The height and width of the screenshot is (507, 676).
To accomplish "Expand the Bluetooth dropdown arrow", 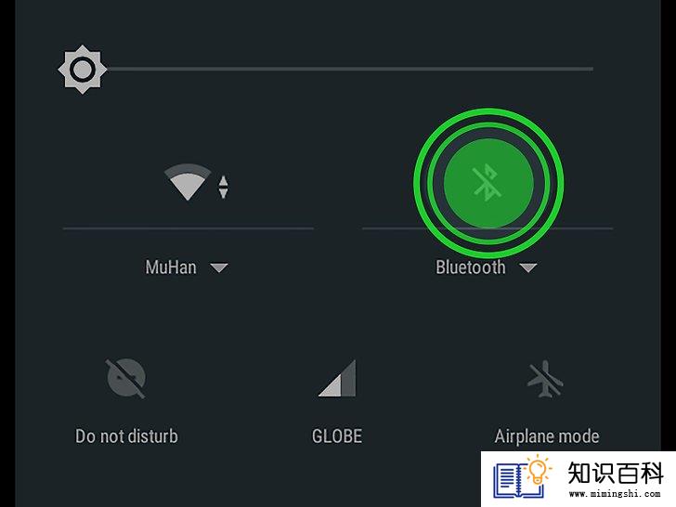I will click(x=528, y=268).
